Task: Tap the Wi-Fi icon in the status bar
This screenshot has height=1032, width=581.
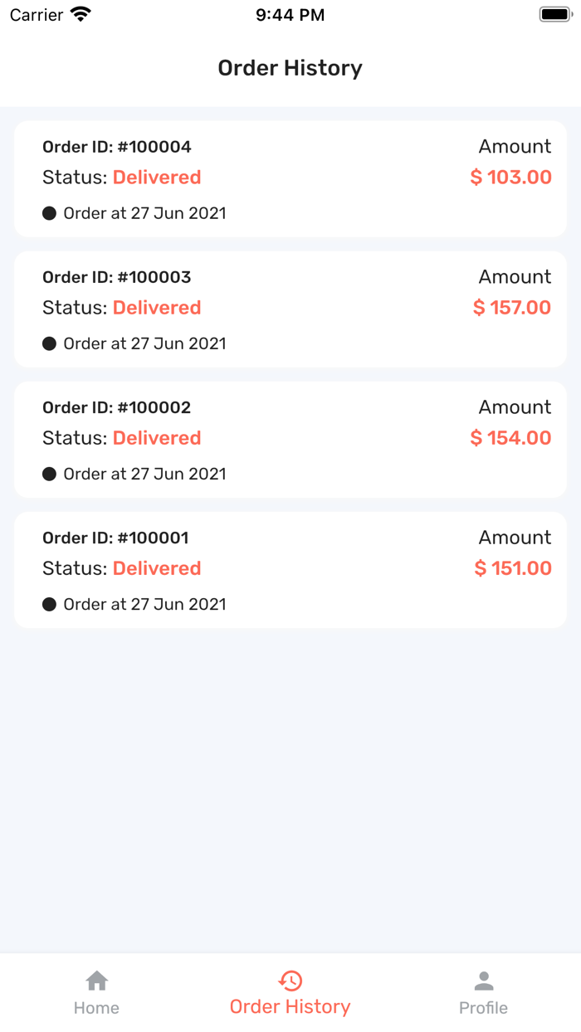Action: [x=78, y=12]
